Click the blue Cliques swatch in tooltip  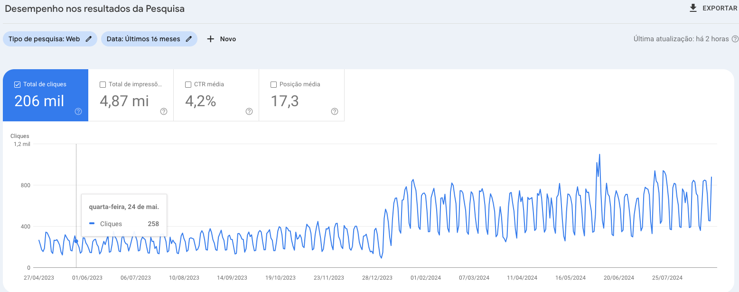[92, 224]
